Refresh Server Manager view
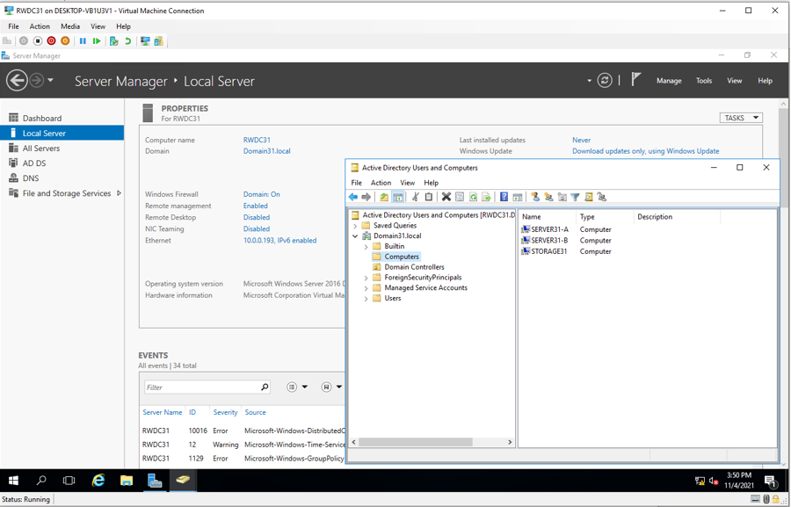The width and height of the screenshot is (791, 507). [x=605, y=80]
